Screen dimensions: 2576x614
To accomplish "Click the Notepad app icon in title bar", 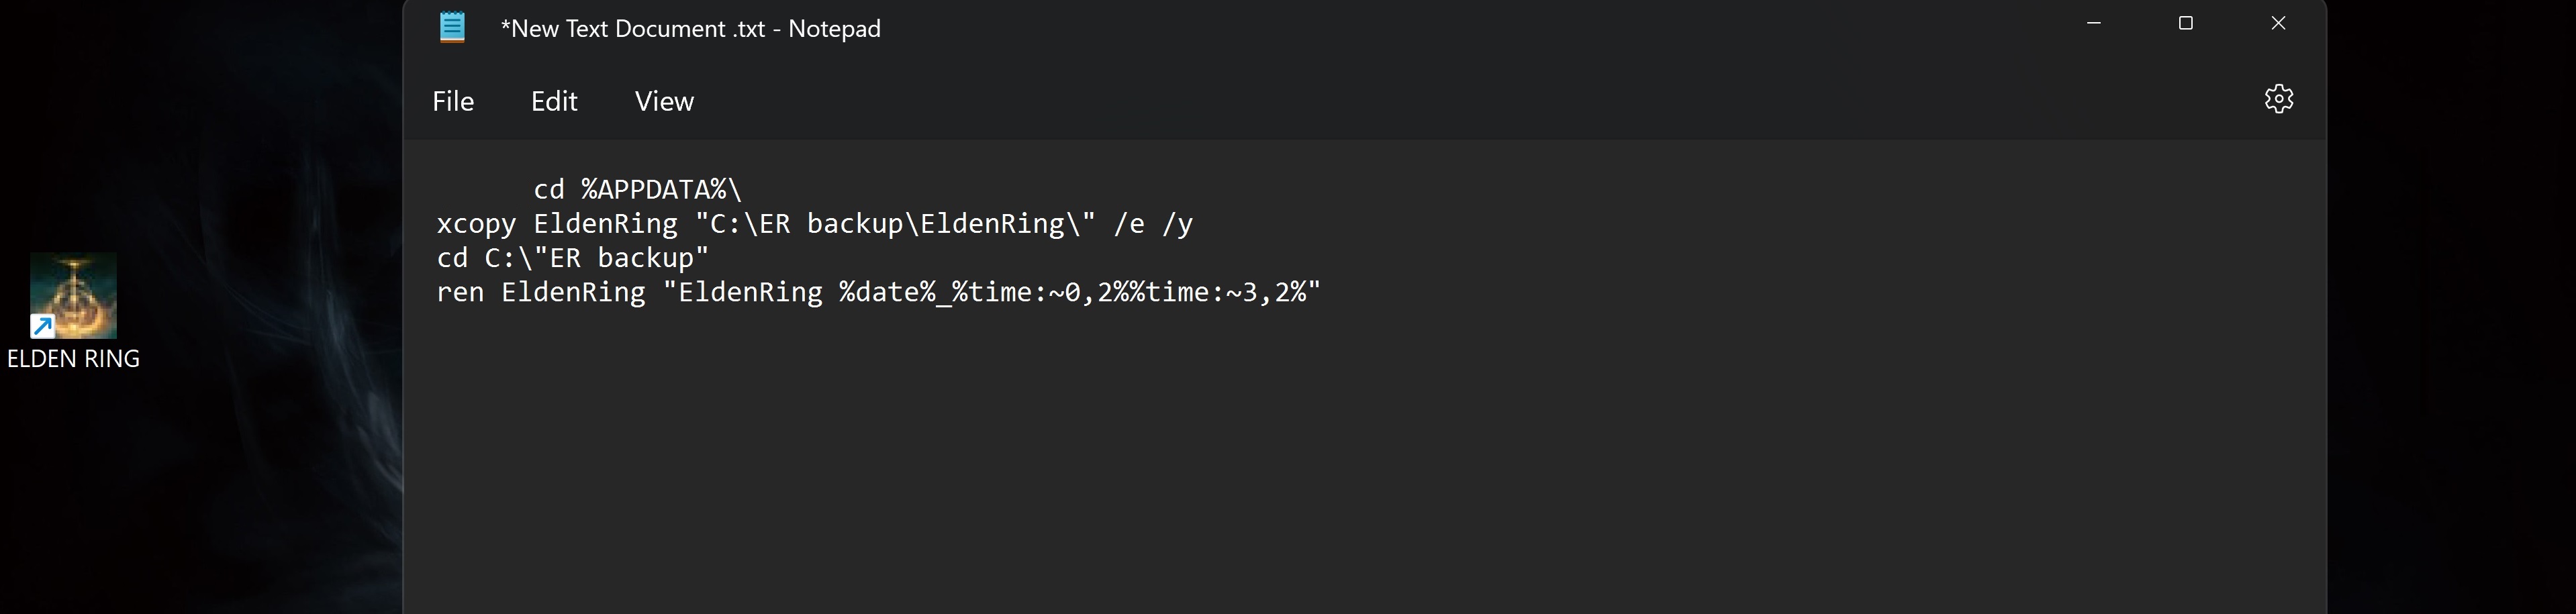I will pos(452,27).
